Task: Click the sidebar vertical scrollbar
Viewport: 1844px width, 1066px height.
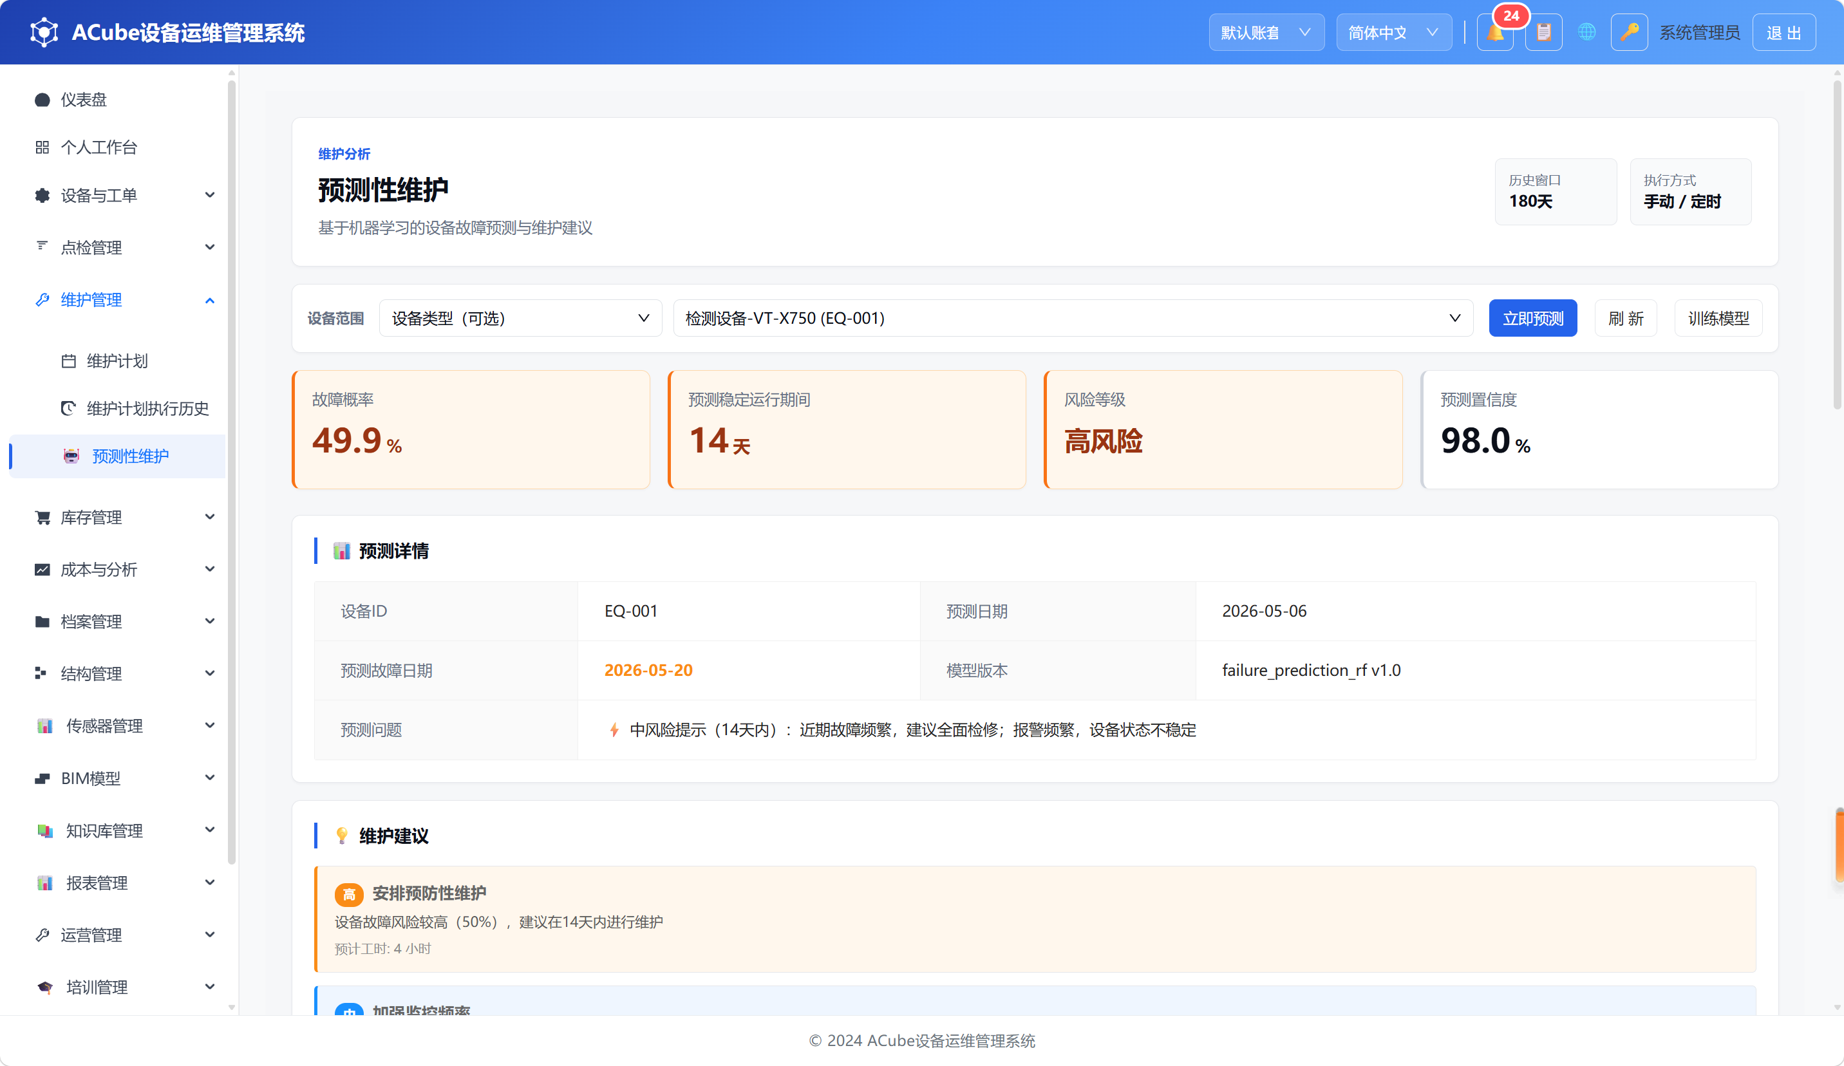Action: click(x=232, y=472)
